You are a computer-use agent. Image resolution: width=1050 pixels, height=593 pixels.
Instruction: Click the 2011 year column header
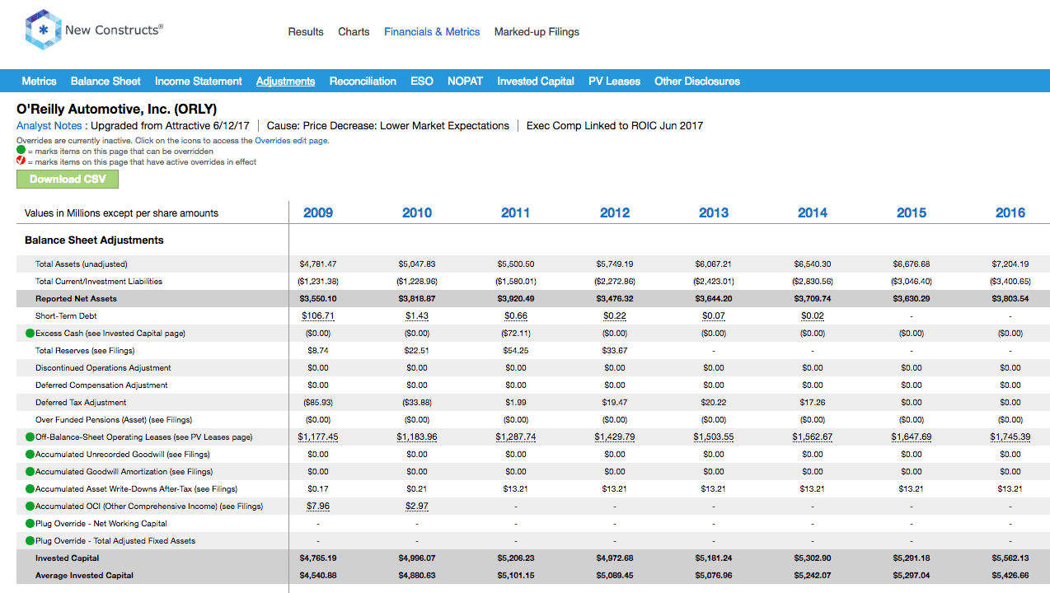click(516, 212)
